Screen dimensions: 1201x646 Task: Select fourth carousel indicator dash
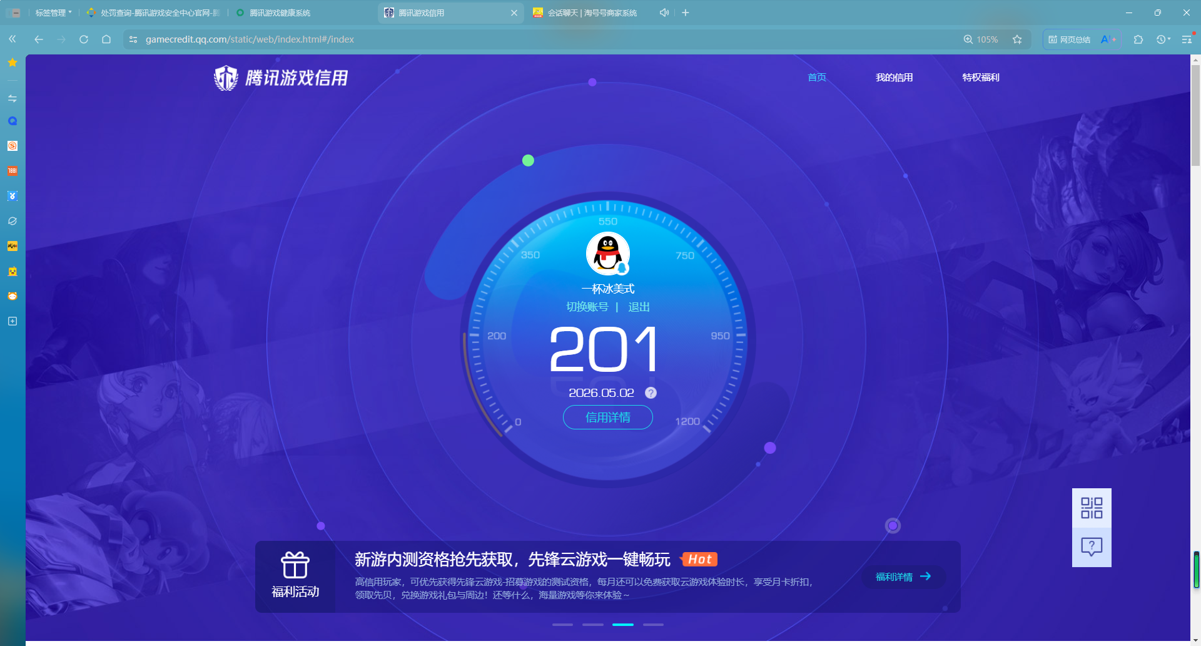coord(653,625)
